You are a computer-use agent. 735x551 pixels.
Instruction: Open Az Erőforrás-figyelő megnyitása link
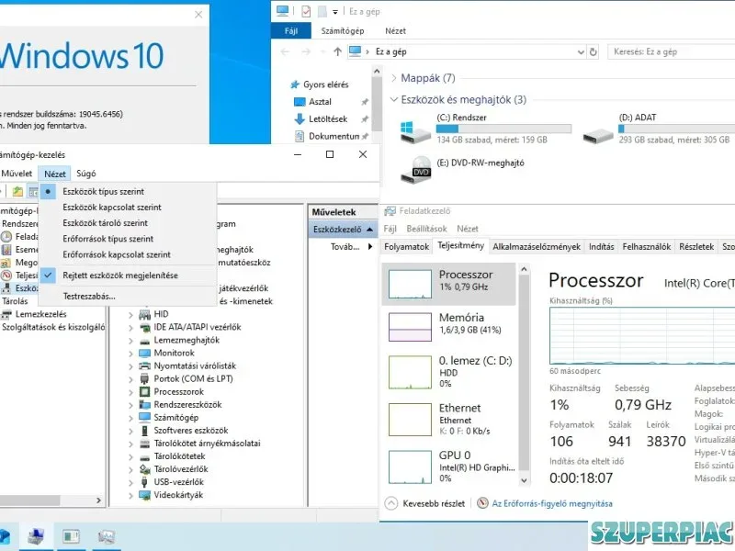[552, 503]
